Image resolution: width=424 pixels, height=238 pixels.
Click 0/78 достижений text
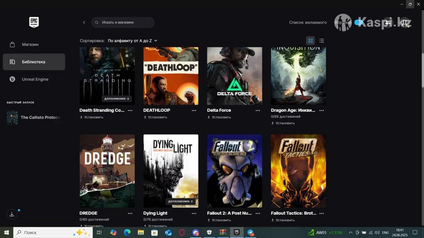(x=158, y=219)
